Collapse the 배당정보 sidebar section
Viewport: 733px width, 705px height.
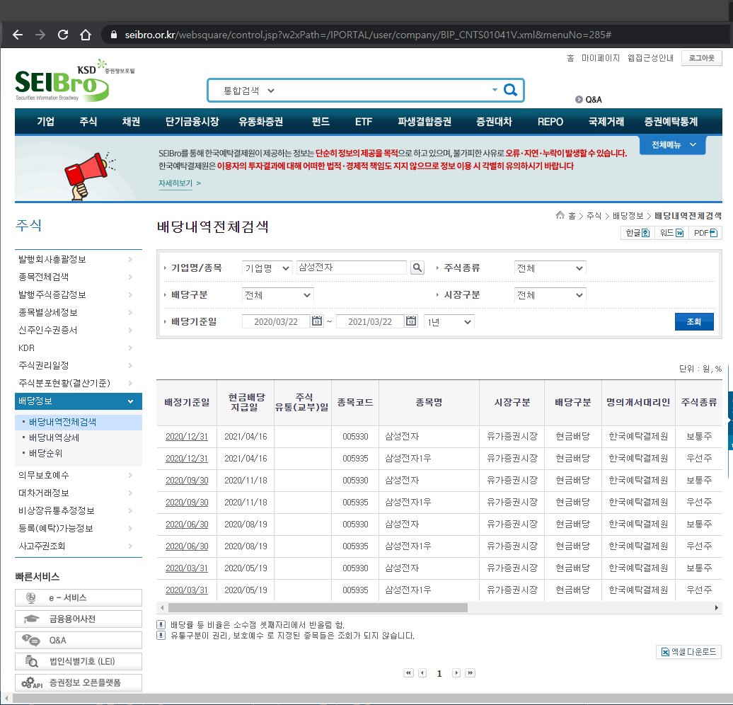pos(79,401)
